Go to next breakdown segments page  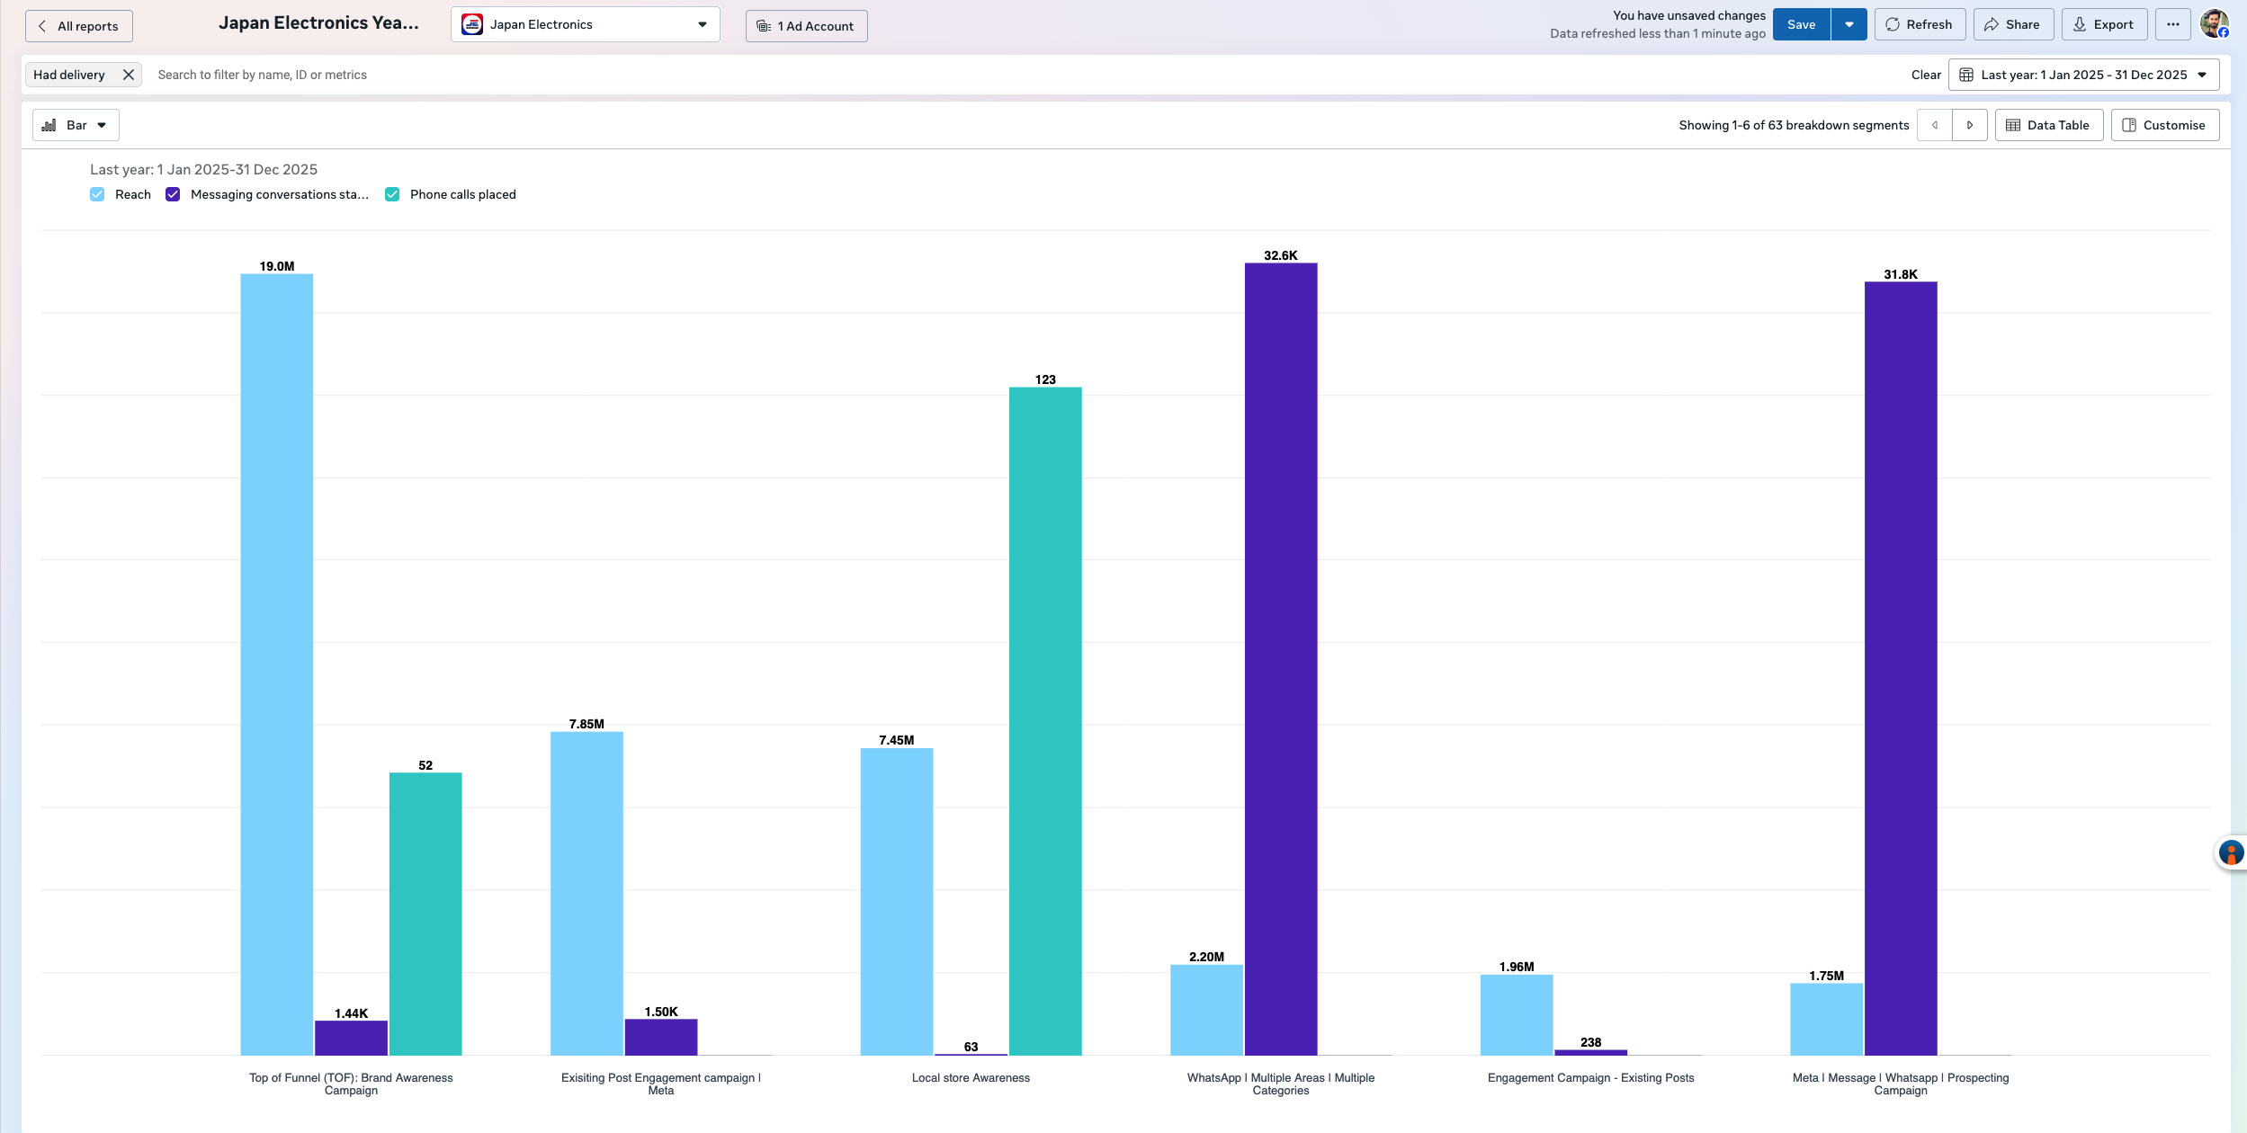click(x=1970, y=125)
